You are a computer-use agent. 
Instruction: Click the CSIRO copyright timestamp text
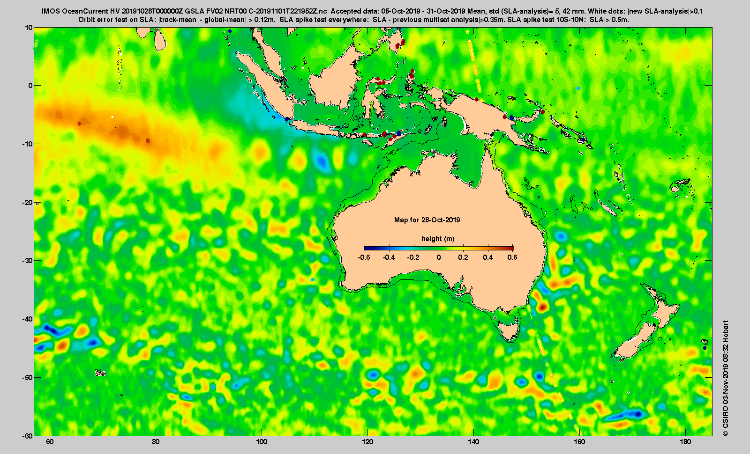pyautogui.click(x=726, y=378)
